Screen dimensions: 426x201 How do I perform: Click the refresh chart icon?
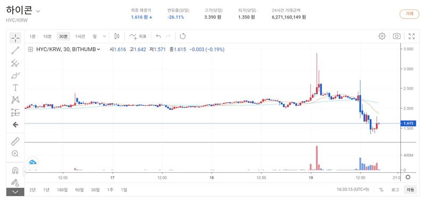click(x=183, y=36)
